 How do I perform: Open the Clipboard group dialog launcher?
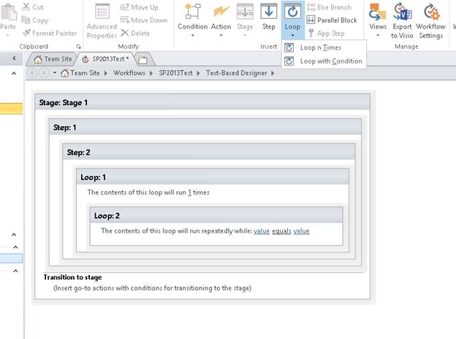78,47
